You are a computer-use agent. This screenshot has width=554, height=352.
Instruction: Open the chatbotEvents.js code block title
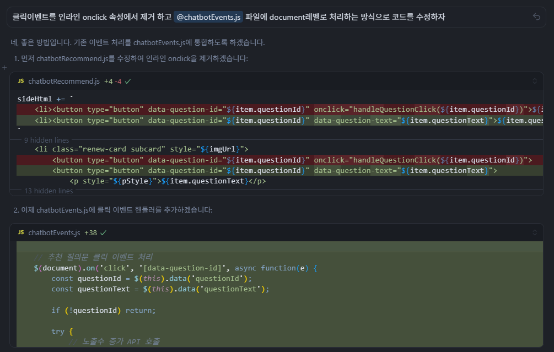coord(54,232)
